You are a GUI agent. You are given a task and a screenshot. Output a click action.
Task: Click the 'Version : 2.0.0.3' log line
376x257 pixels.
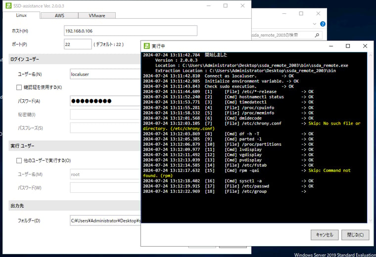point(176,60)
